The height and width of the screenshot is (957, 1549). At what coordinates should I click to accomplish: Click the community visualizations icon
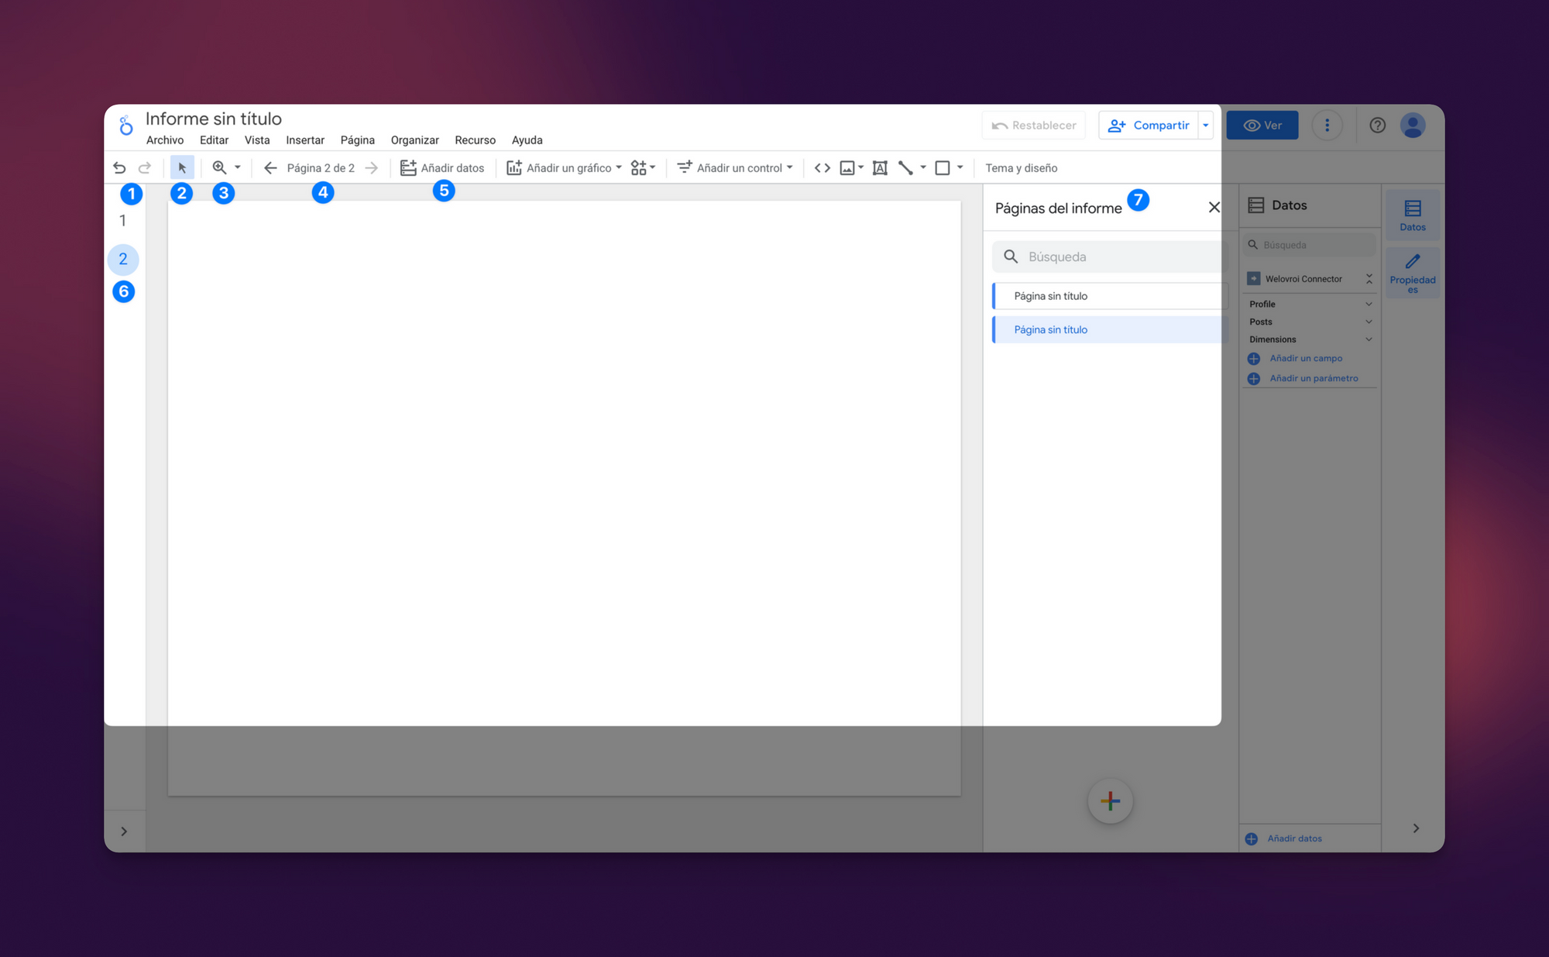[639, 168]
